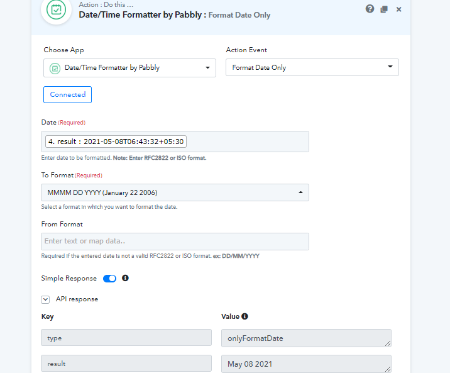Click the Value column info icon
The image size is (450, 373).
click(x=245, y=316)
